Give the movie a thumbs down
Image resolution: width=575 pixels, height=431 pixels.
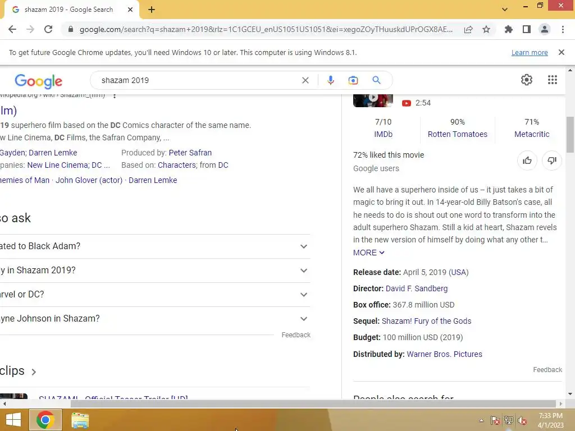coord(551,161)
